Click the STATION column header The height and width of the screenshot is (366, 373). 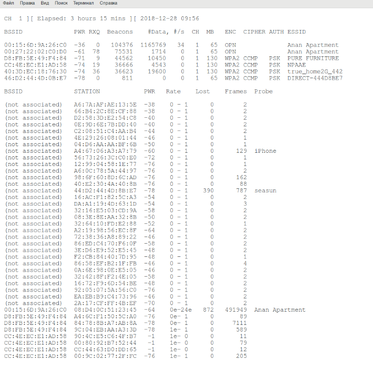pos(87,91)
